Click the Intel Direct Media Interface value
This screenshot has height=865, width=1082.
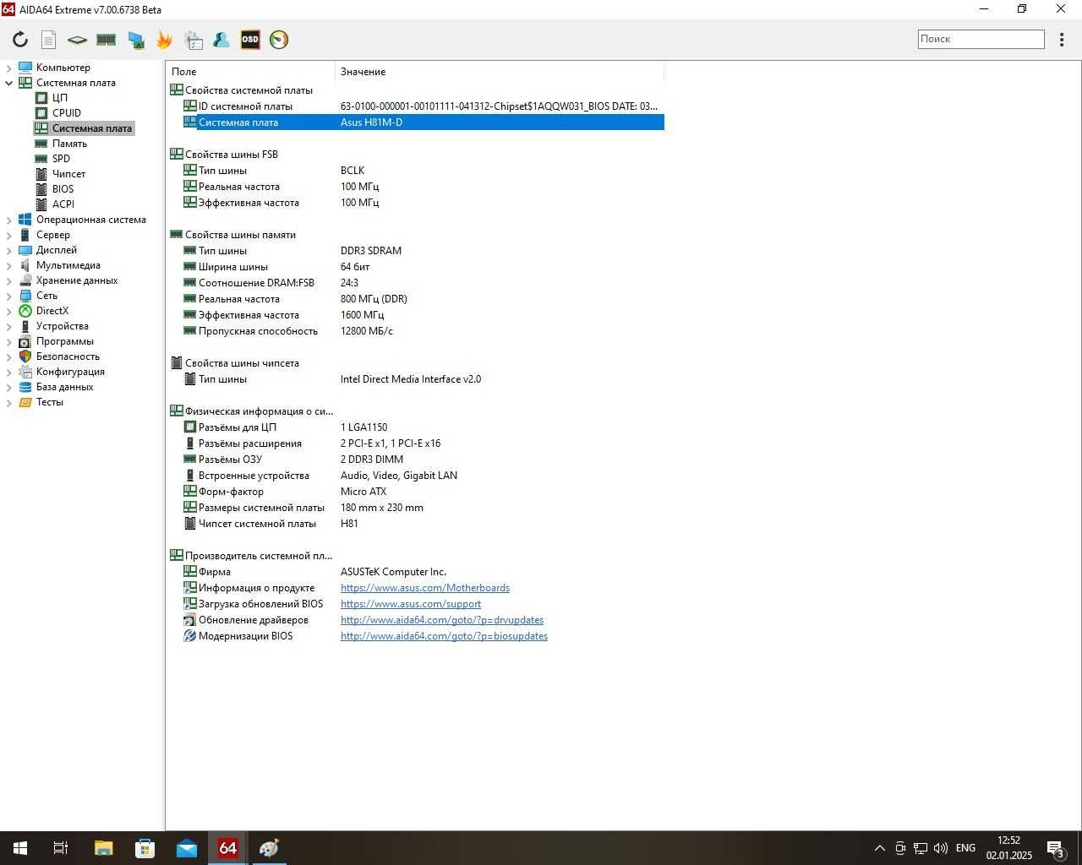411,379
